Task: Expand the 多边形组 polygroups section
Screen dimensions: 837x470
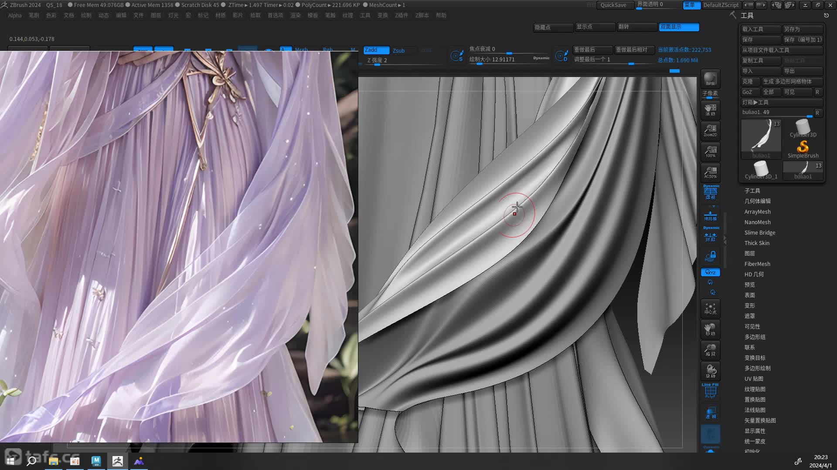Action: point(755,337)
